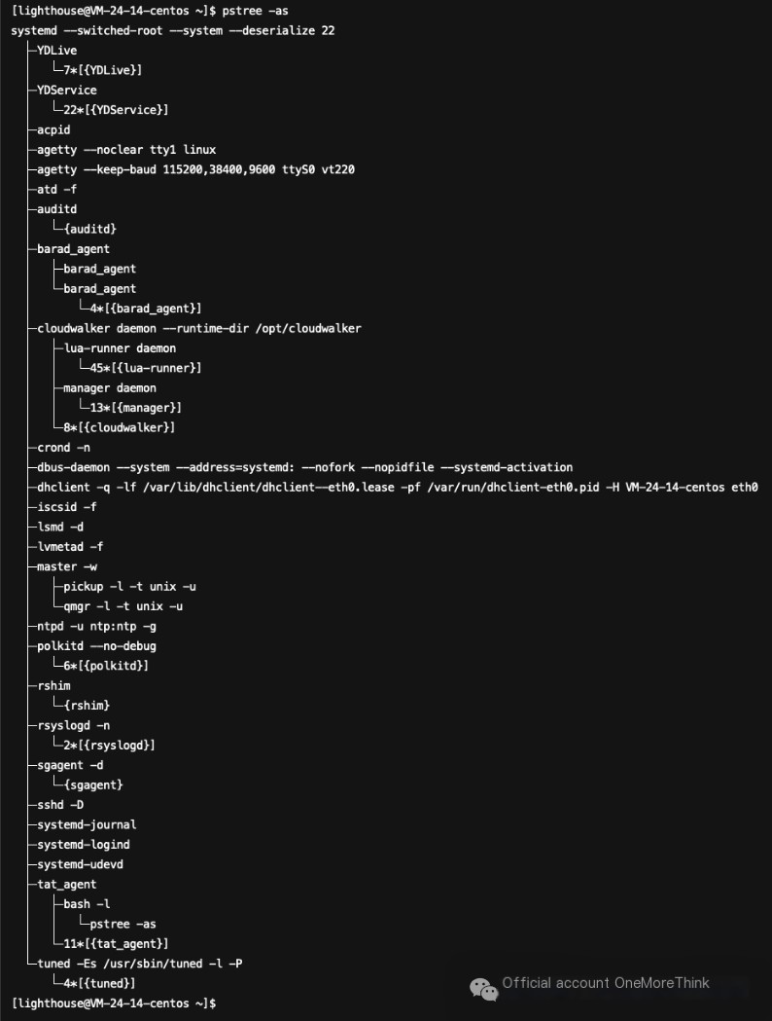Click the 'Official account OneMoreThink' watermark text
The width and height of the screenshot is (772, 1021).
tap(606, 983)
